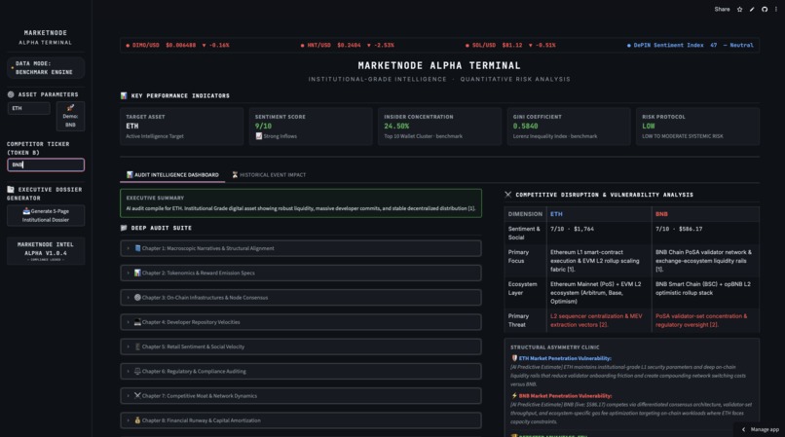Click the Sentiment Score 9/10 value
This screenshot has width=785, height=437.
pos(263,127)
